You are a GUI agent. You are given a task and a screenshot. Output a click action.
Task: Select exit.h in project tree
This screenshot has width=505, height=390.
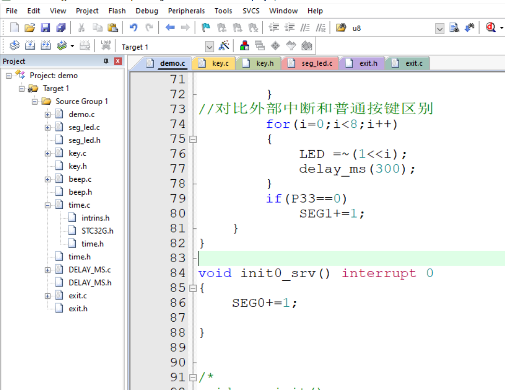click(x=78, y=309)
